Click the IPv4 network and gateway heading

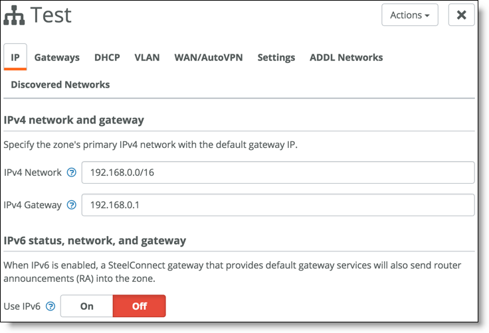tap(74, 120)
